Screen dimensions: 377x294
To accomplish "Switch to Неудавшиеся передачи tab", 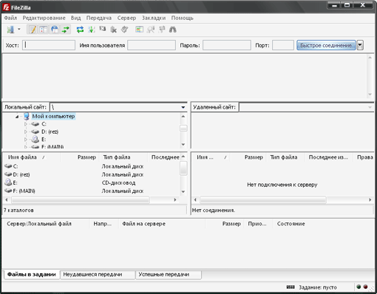I will tap(98, 275).
